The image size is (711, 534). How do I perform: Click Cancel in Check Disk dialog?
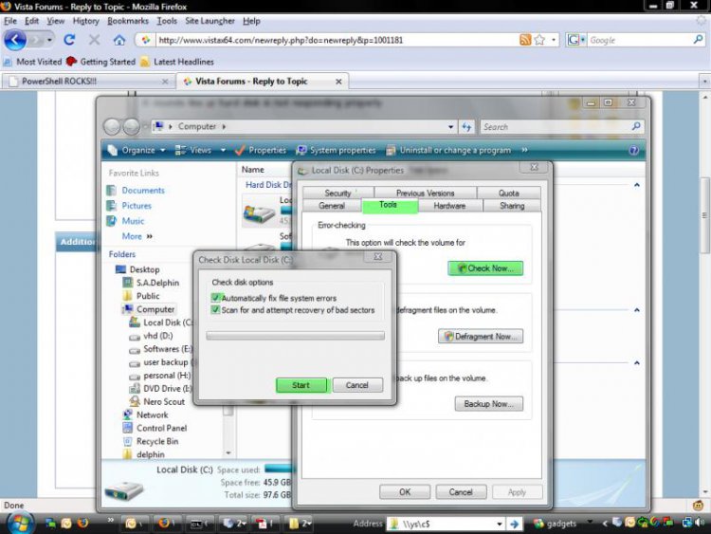click(357, 385)
